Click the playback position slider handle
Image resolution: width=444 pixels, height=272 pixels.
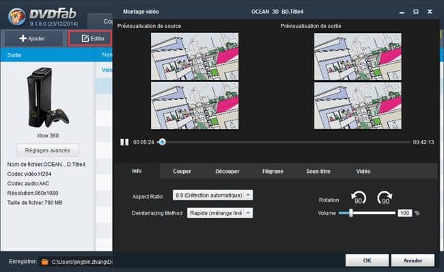tap(162, 142)
